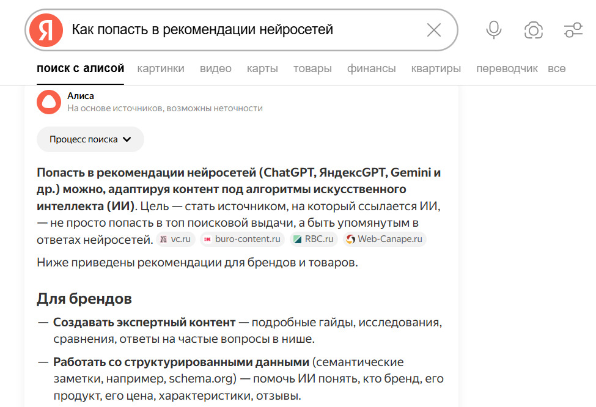Open the Web-Canape.ru source chip

pos(384,239)
